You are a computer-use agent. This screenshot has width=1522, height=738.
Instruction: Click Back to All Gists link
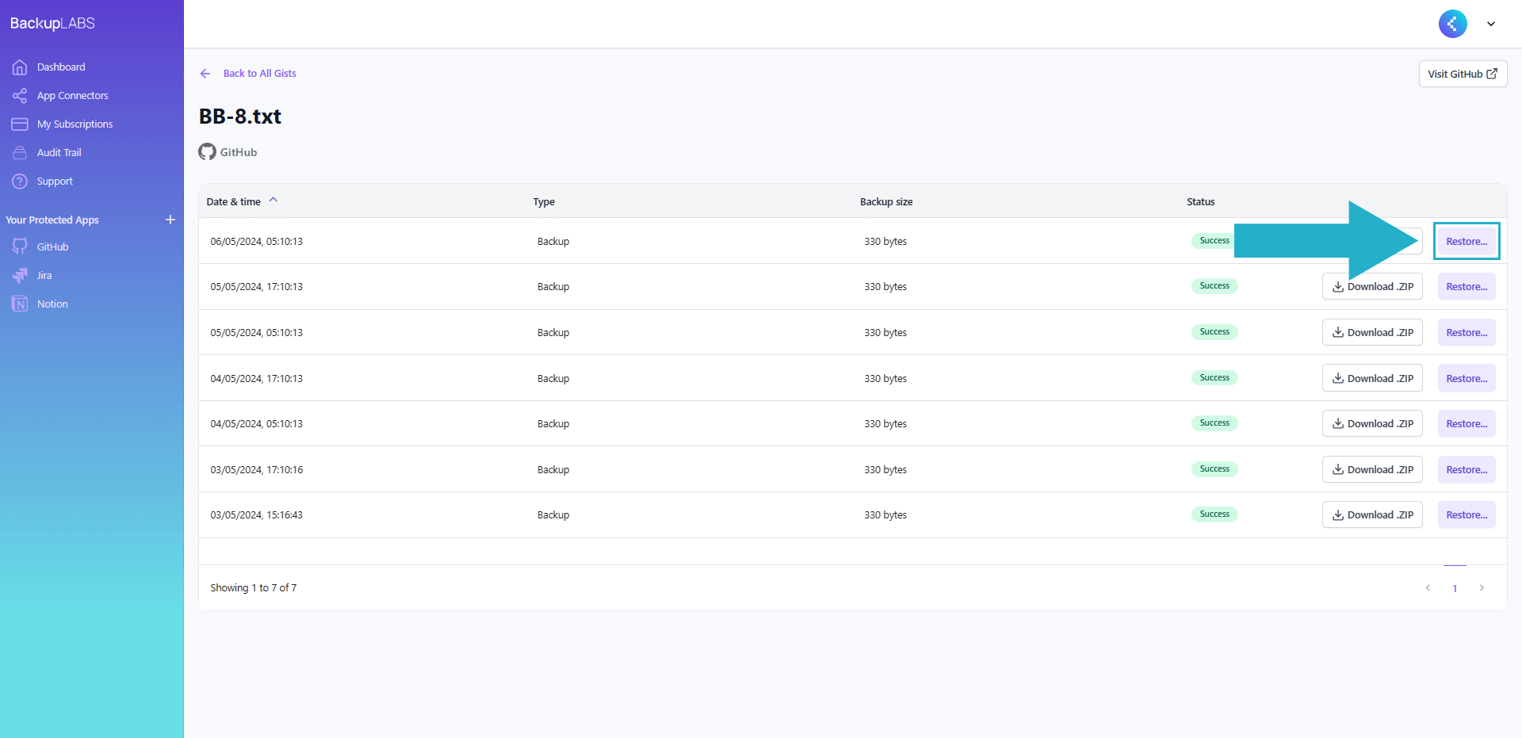[259, 74]
